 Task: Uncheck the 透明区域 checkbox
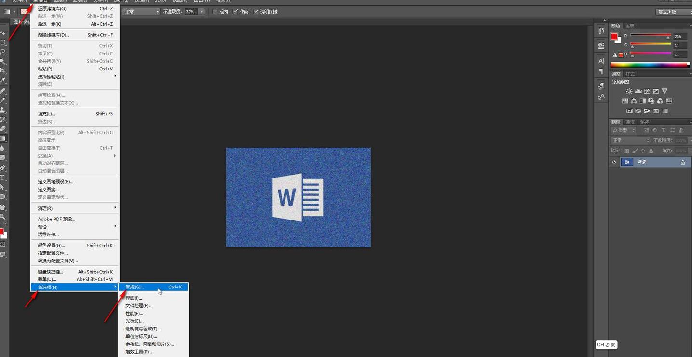256,12
